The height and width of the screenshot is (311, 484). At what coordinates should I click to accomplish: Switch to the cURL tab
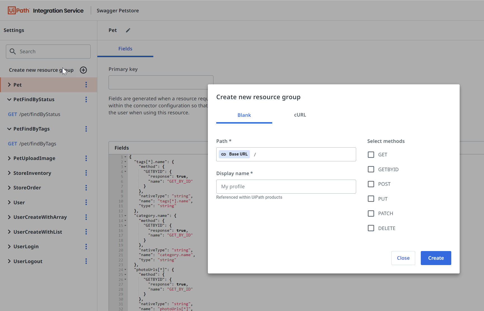coord(300,115)
